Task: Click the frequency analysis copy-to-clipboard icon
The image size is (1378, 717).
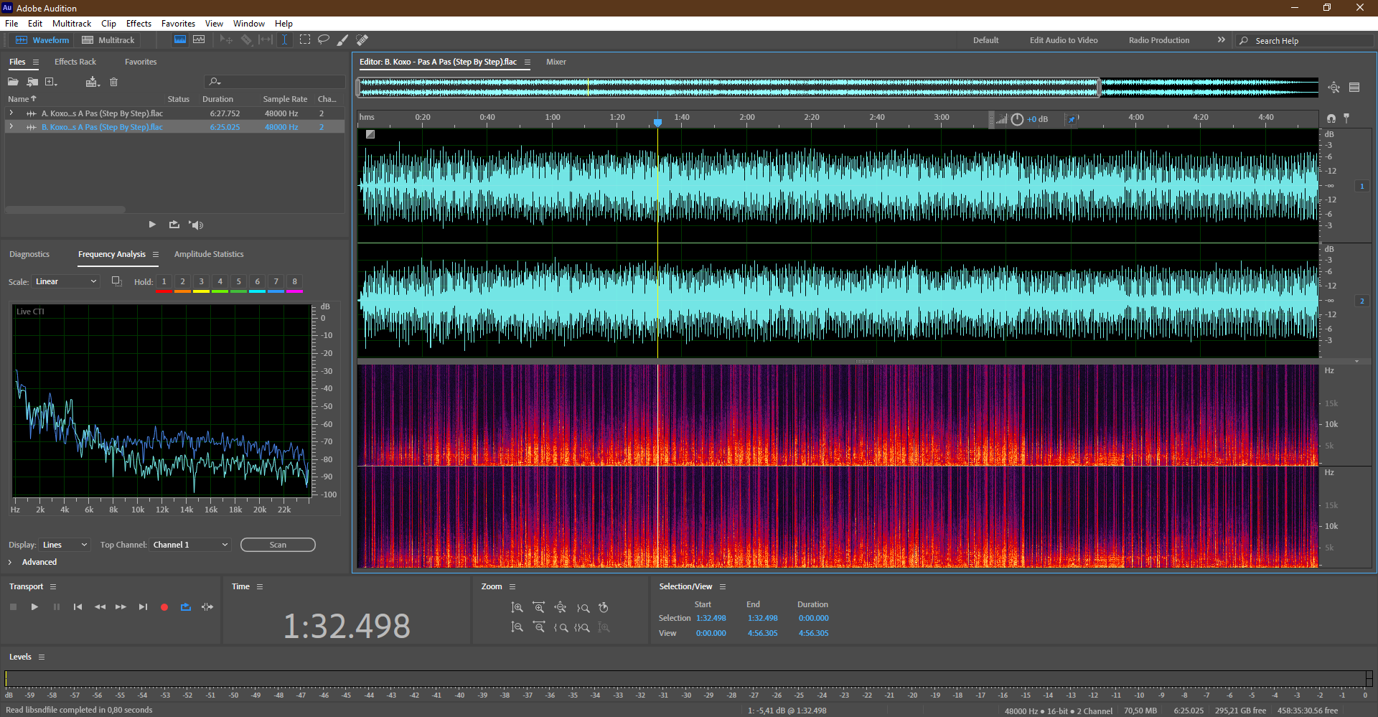Action: pos(116,281)
